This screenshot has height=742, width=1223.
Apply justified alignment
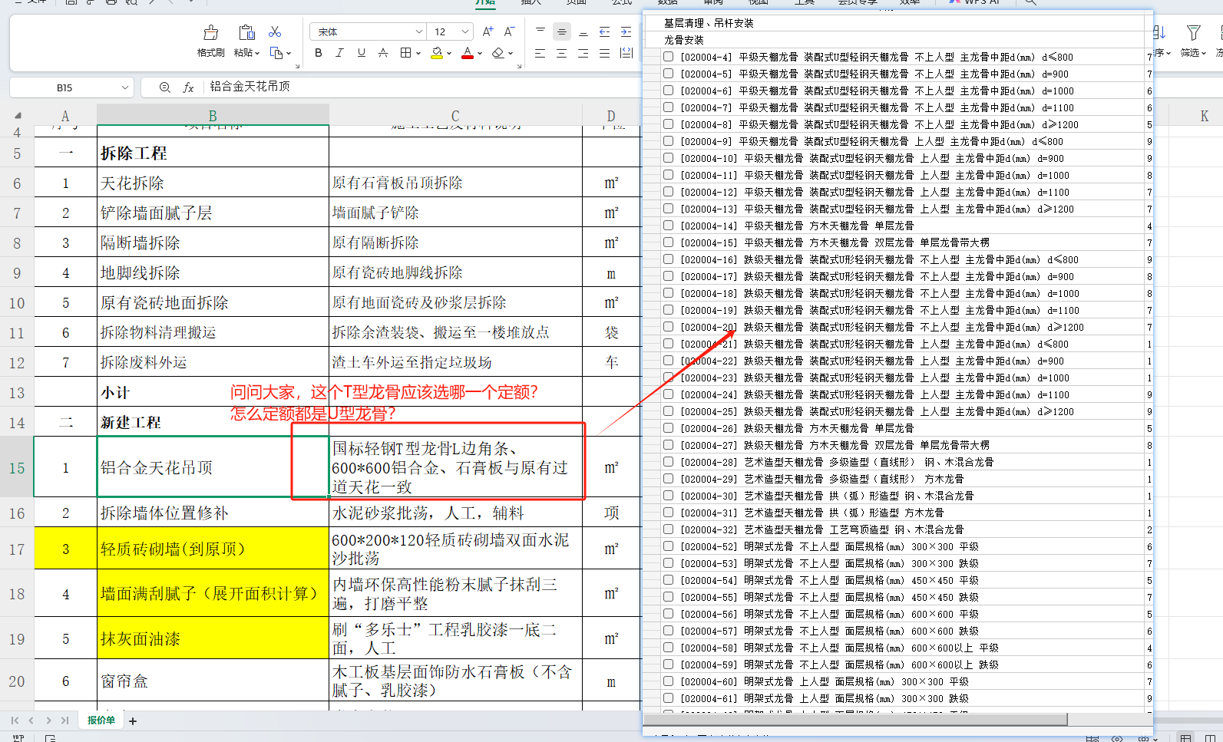[x=605, y=53]
